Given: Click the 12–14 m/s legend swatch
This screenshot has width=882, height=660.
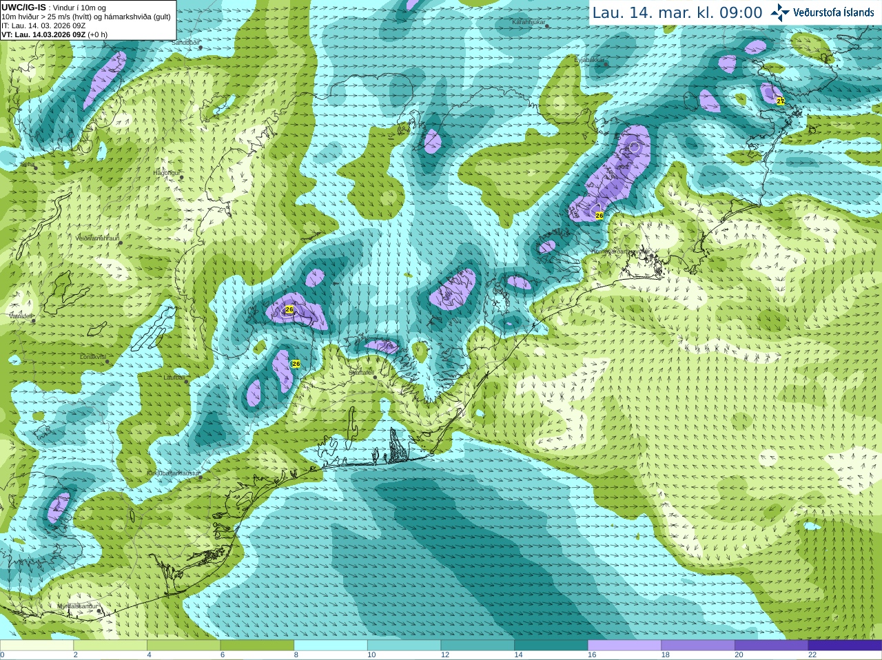Looking at the screenshot, I should [x=478, y=646].
